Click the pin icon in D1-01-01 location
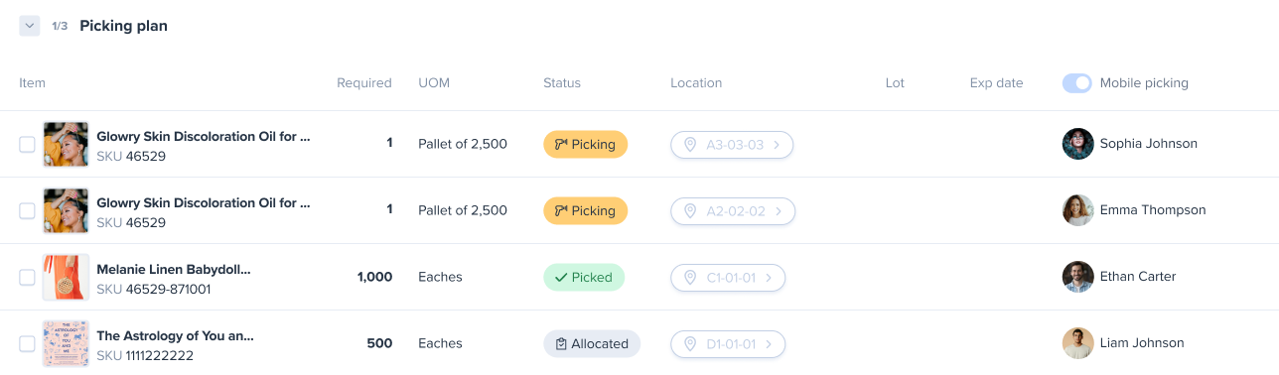Viewport: 1279px width, 375px height. pos(690,344)
